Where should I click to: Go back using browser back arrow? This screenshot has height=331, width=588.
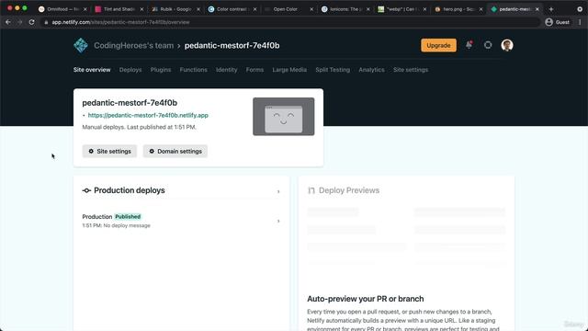click(x=8, y=22)
